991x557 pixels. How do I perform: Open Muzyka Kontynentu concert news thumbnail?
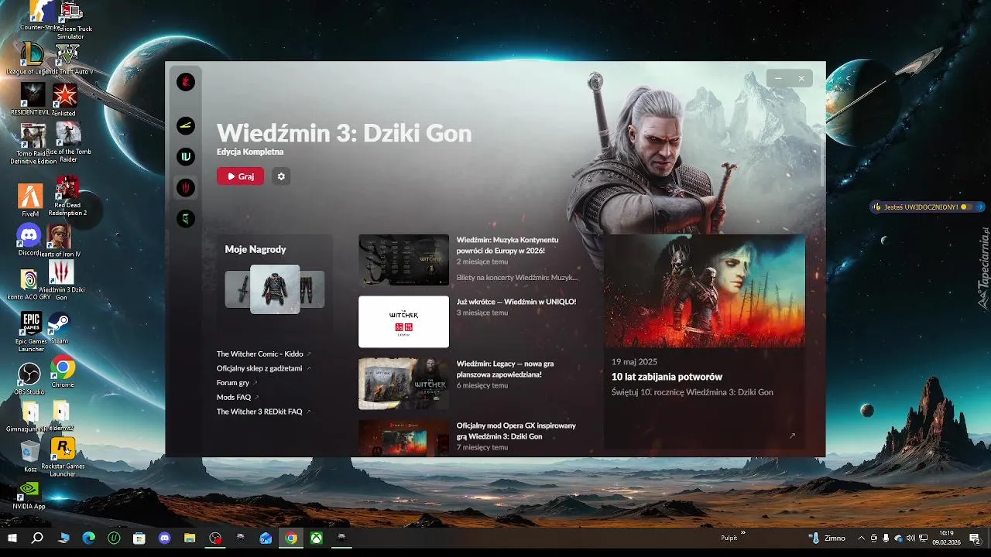point(403,260)
